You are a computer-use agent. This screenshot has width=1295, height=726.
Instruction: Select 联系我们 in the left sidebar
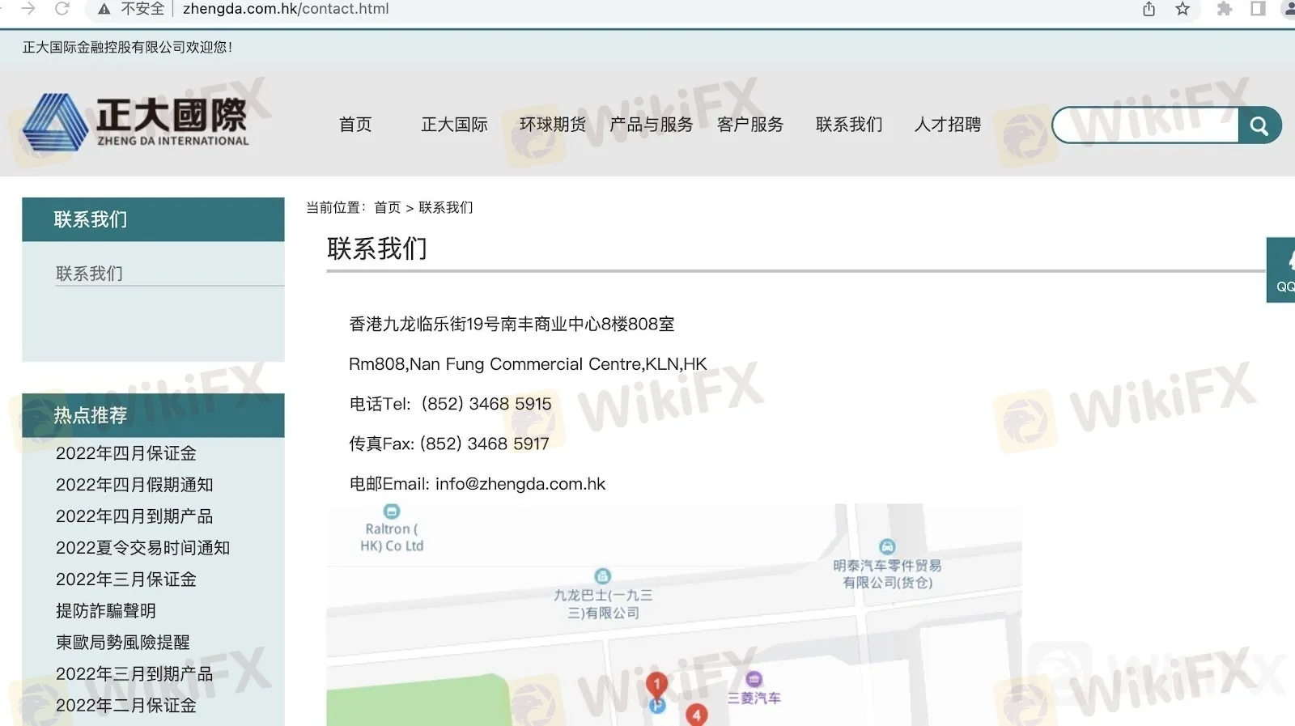coord(89,274)
